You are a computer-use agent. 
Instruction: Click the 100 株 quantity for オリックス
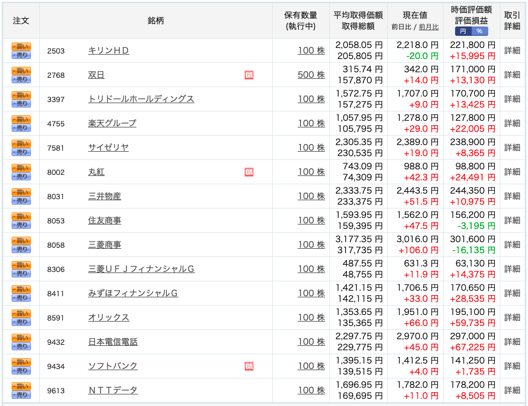(x=311, y=317)
